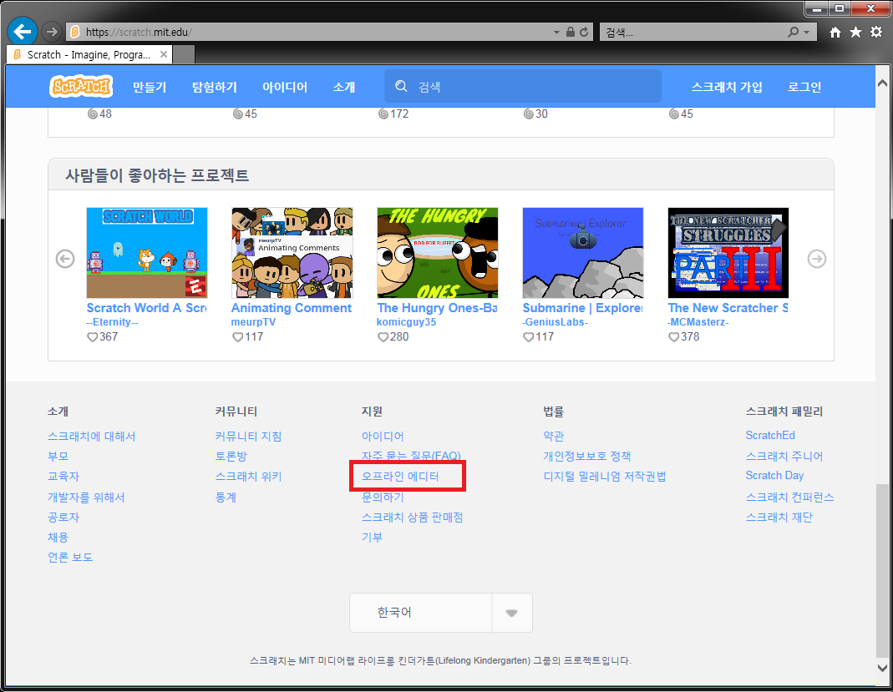
Task: Open ScratchEd footer link
Action: coord(770,436)
